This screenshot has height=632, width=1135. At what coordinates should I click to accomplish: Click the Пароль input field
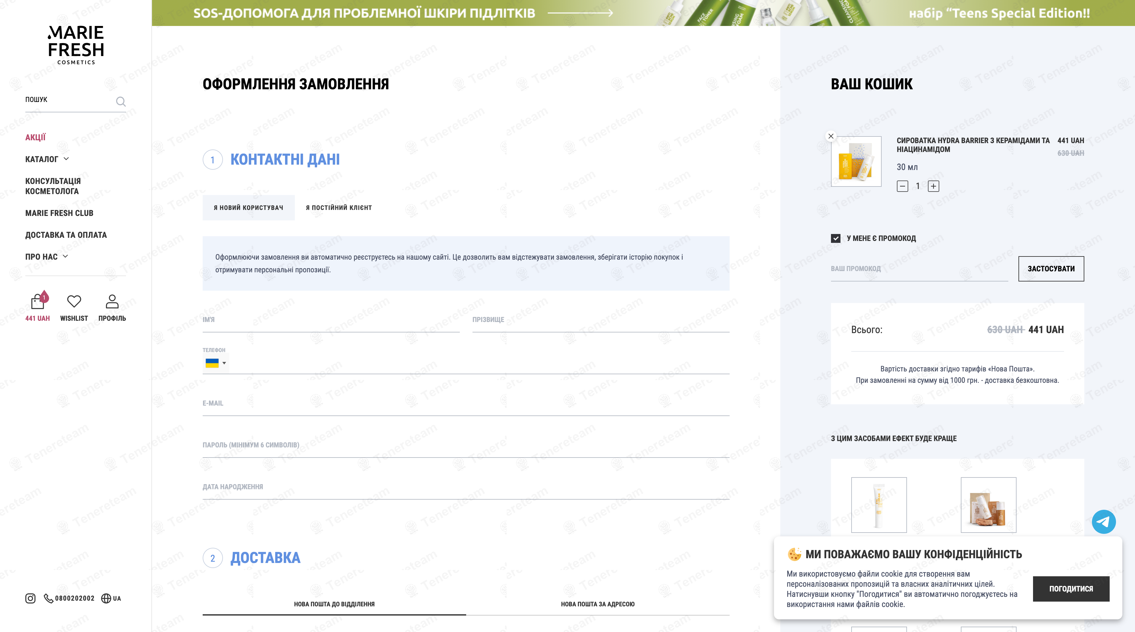[x=466, y=446]
